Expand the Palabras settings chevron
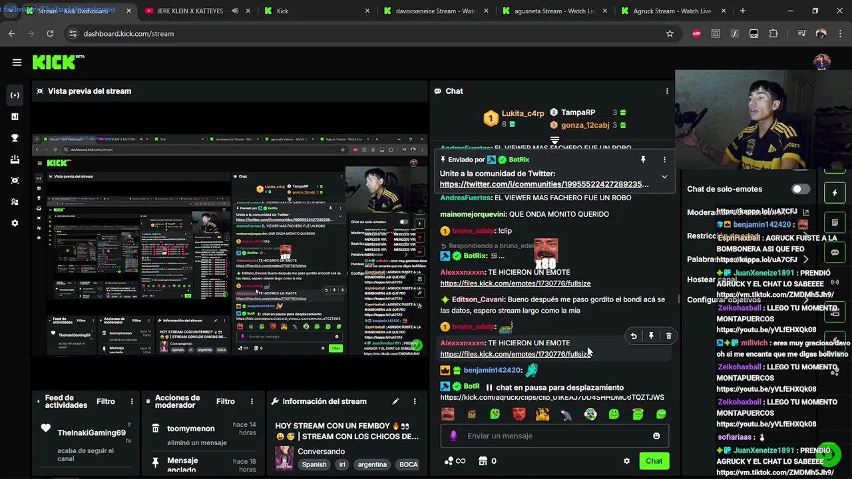 pos(806,259)
